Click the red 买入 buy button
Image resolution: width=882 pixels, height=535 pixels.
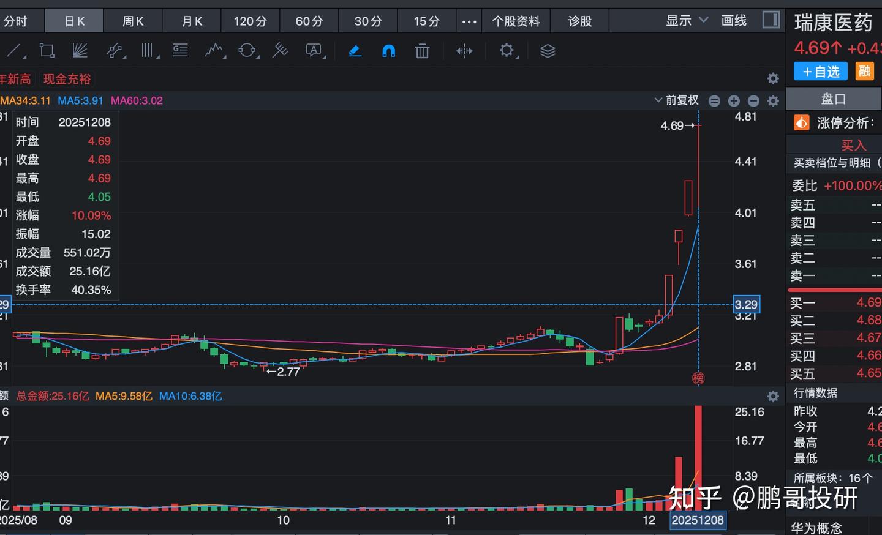point(854,146)
